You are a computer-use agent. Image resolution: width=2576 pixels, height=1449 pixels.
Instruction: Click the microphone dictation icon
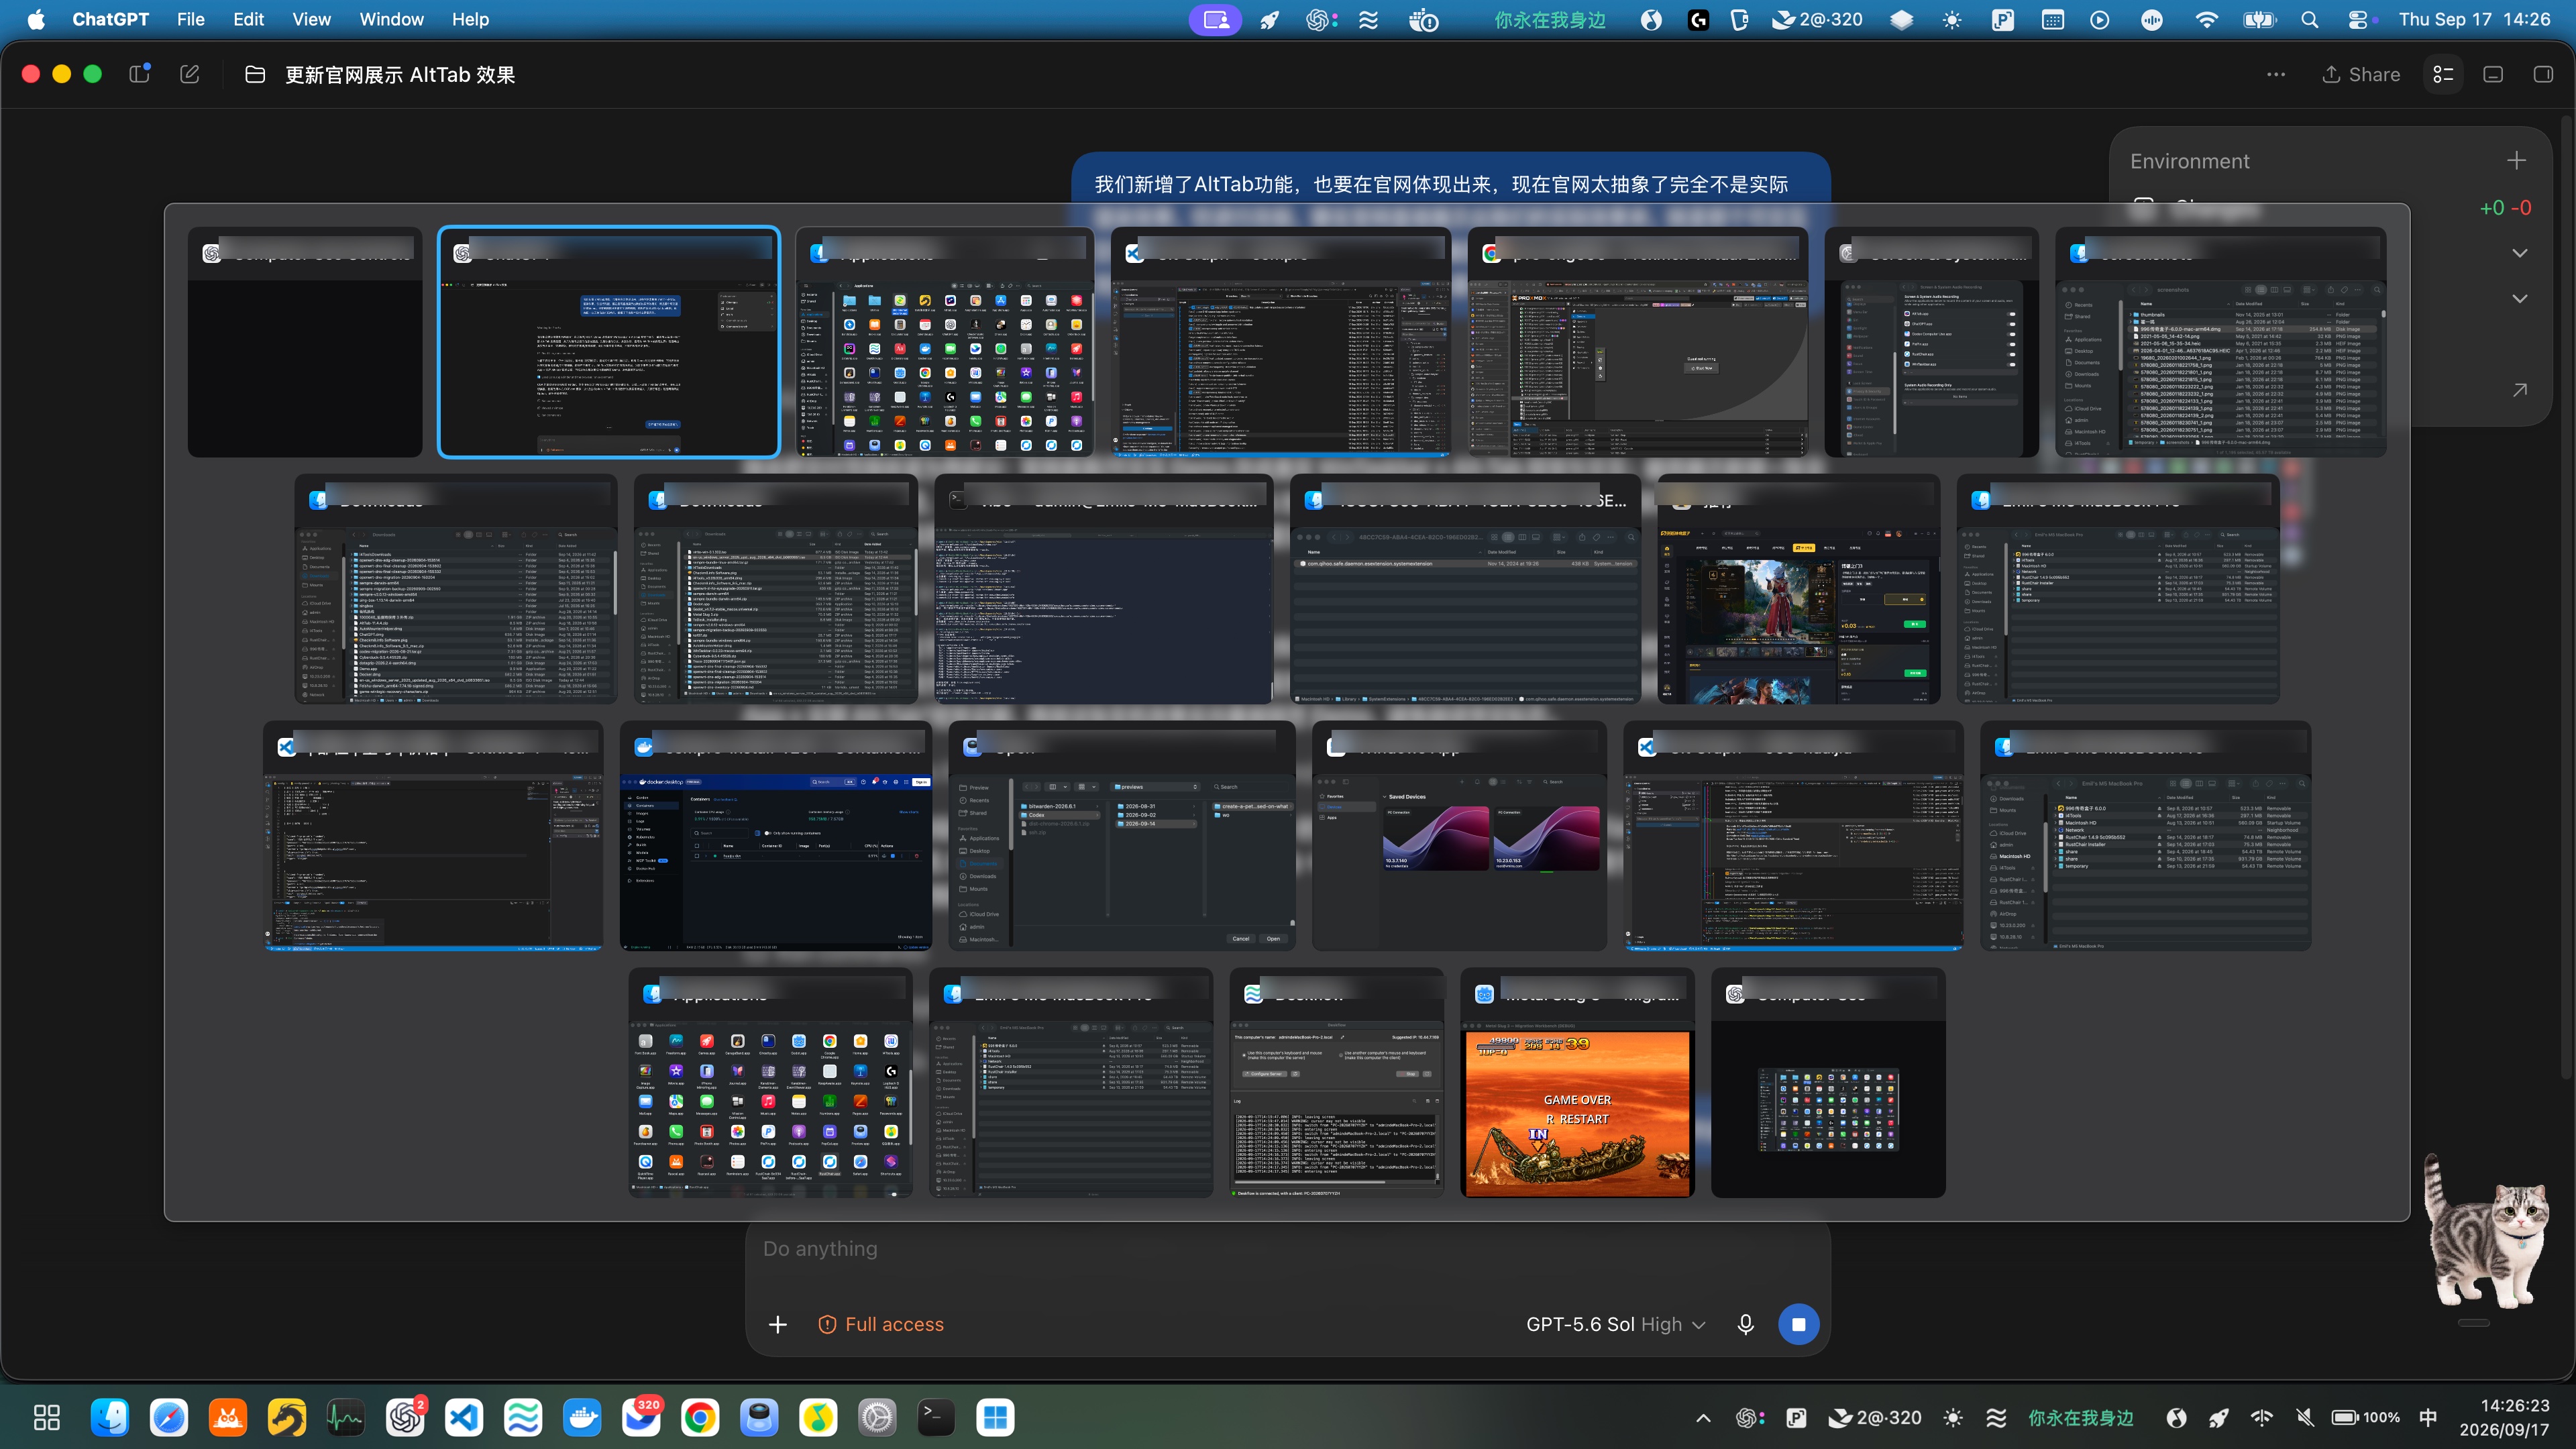pyautogui.click(x=1746, y=1324)
